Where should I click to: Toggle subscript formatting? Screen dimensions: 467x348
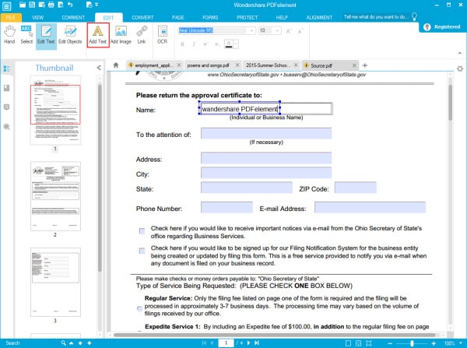(217, 44)
